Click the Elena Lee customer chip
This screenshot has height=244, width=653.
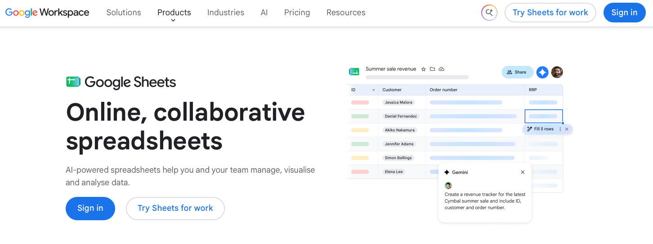[394, 172]
